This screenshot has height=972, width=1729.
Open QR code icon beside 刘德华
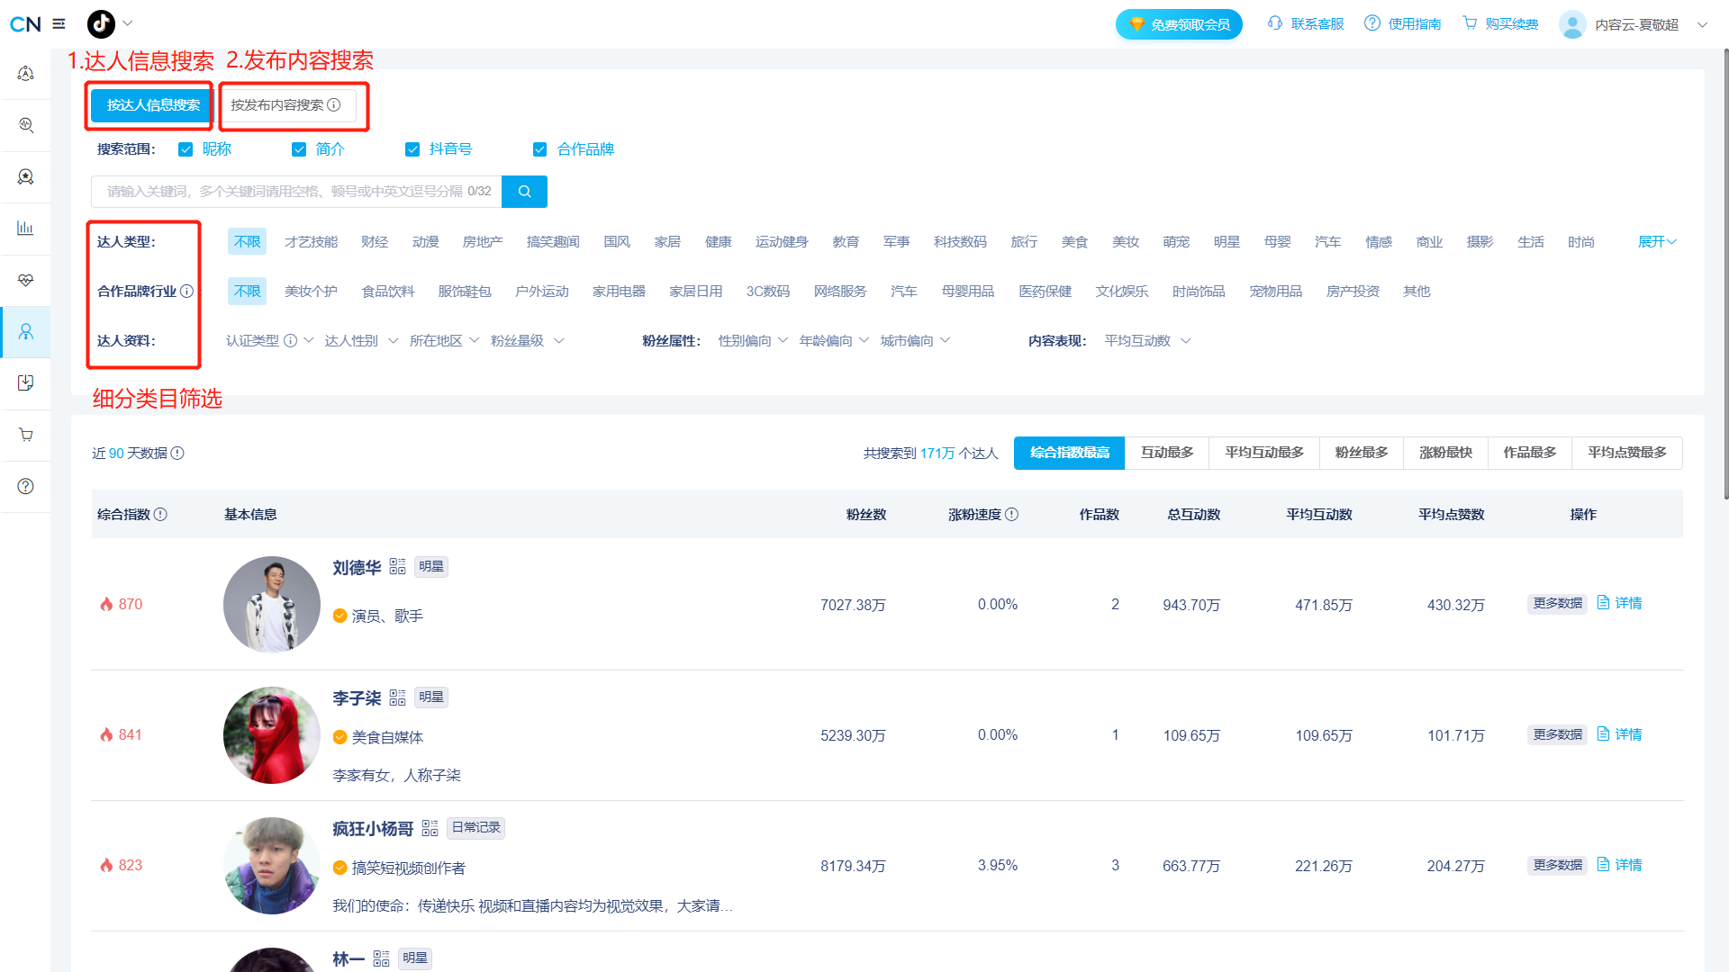(397, 567)
